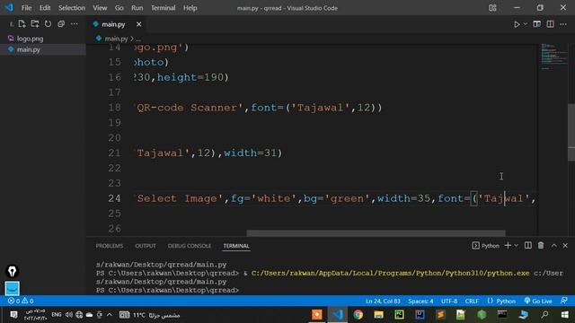Image resolution: width=575 pixels, height=323 pixels.
Task: Open the new terminal launch profile dropdown
Action: (x=517, y=245)
